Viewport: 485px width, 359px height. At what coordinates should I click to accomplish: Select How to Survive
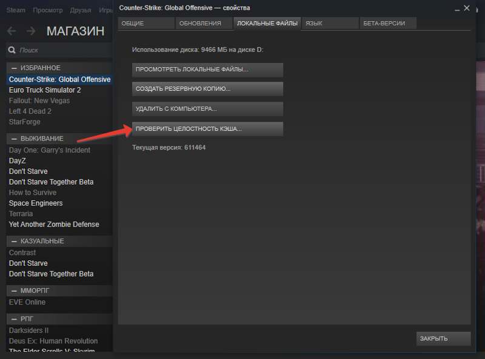pyautogui.click(x=33, y=193)
